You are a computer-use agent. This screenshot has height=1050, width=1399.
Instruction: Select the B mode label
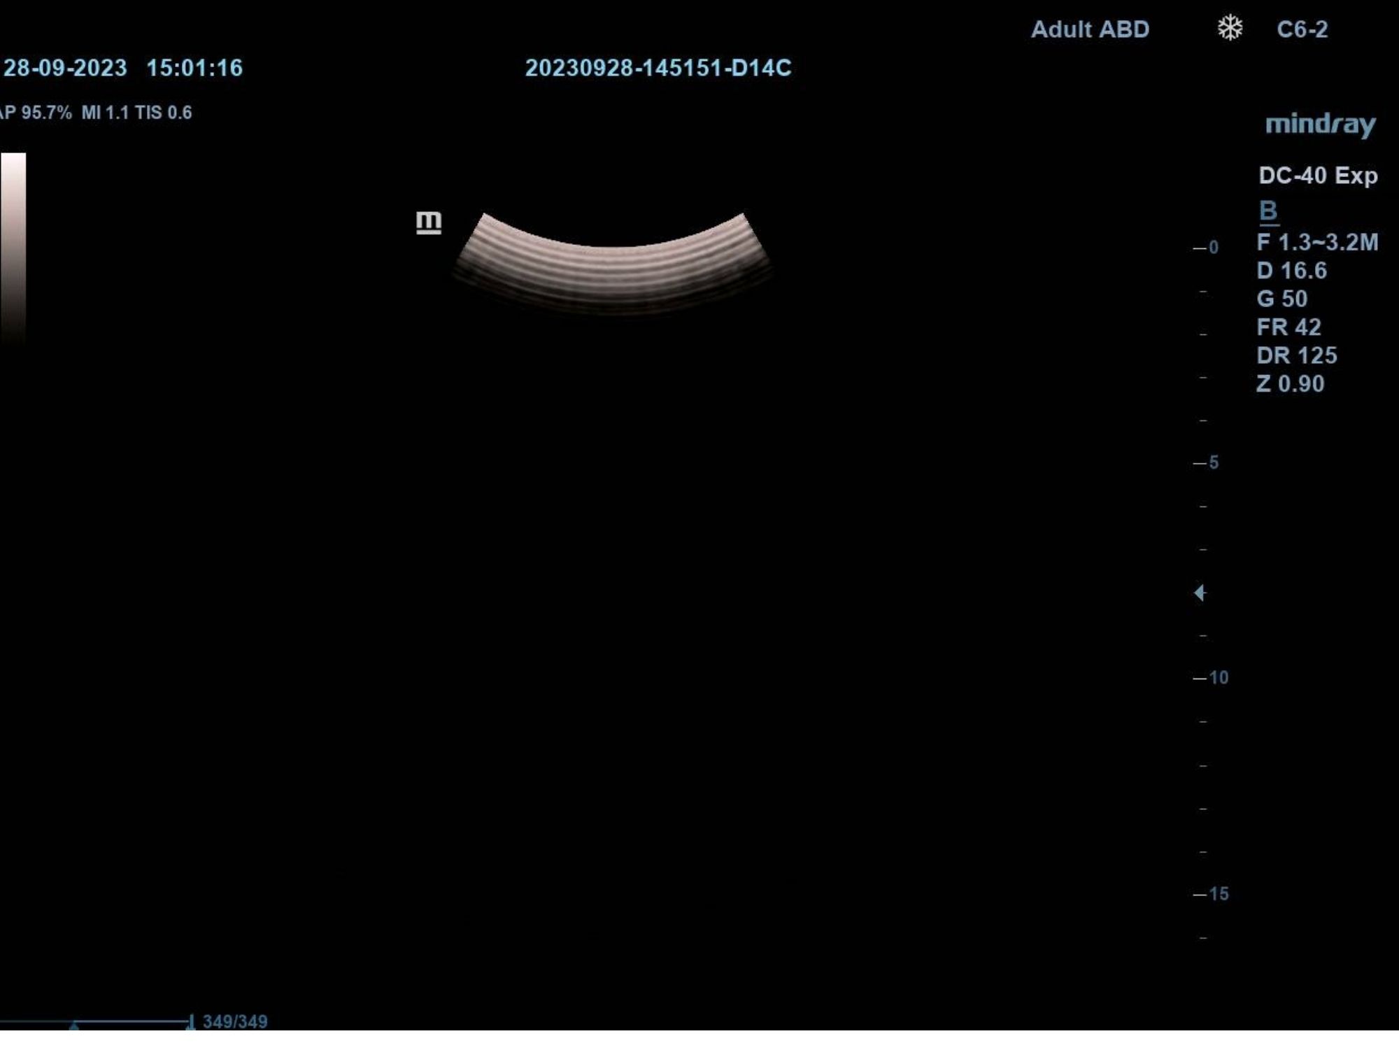click(x=1268, y=210)
